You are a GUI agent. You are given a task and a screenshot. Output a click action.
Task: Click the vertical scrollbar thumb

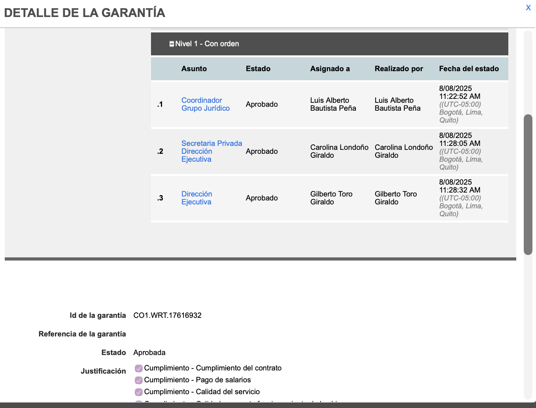(528, 185)
